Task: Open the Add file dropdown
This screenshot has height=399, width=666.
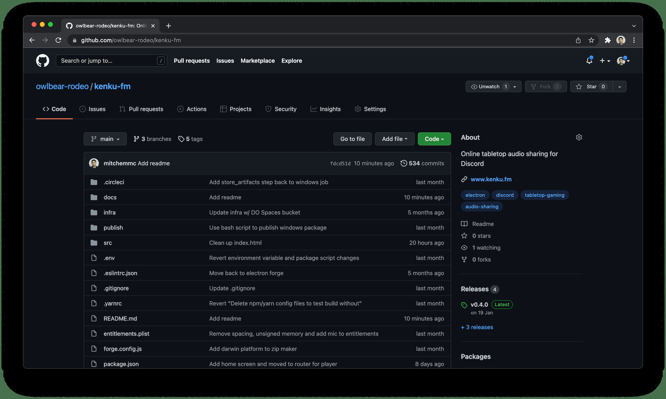Action: (395, 139)
